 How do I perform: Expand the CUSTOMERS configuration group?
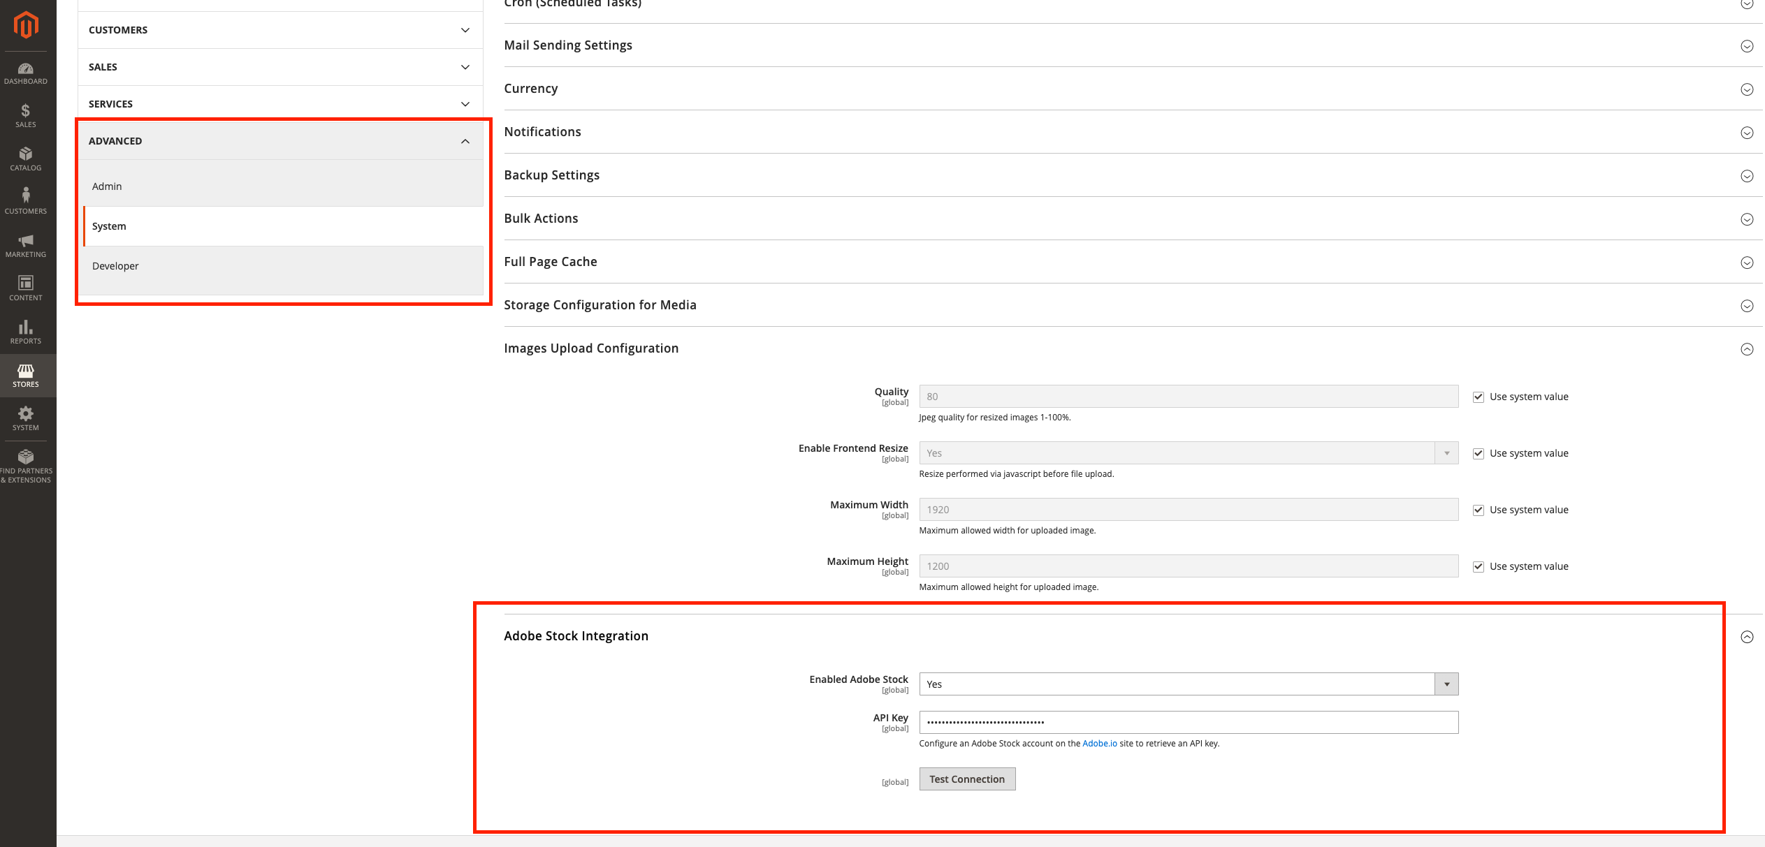coord(279,29)
